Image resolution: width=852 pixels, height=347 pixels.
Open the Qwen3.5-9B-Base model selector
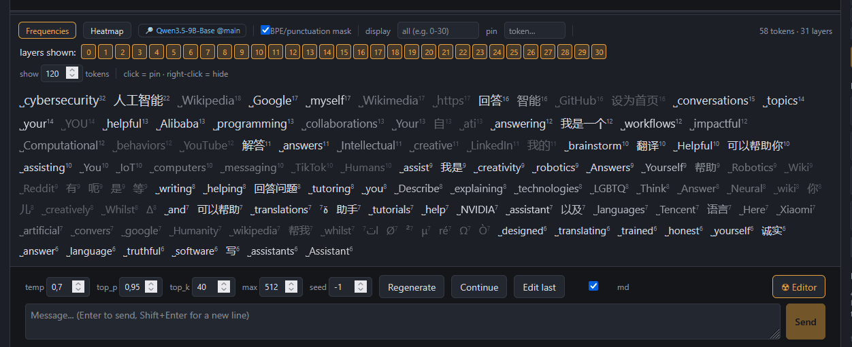pos(193,31)
